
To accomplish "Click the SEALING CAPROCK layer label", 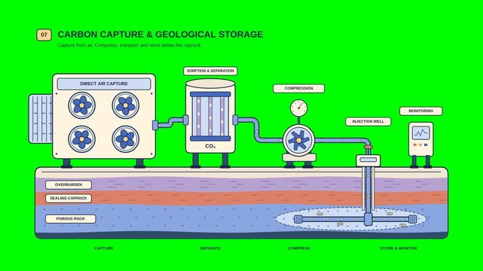I will [69, 199].
